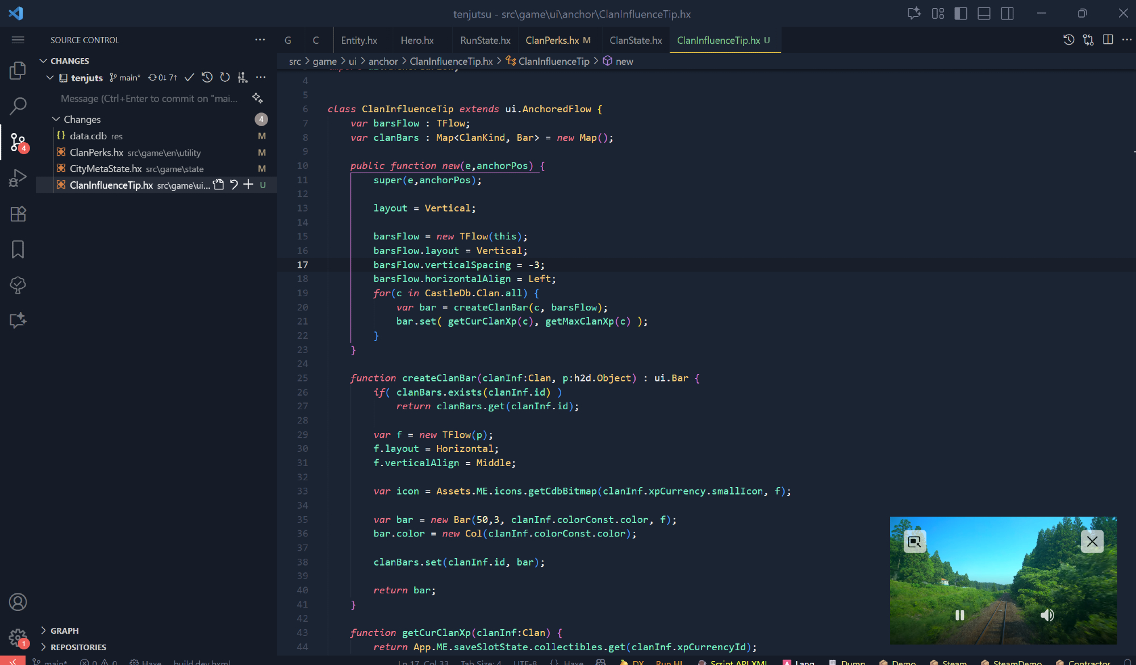Image resolution: width=1136 pixels, height=665 pixels.
Task: Open file icon for ClanInfluenceTip.hx
Action: [219, 185]
